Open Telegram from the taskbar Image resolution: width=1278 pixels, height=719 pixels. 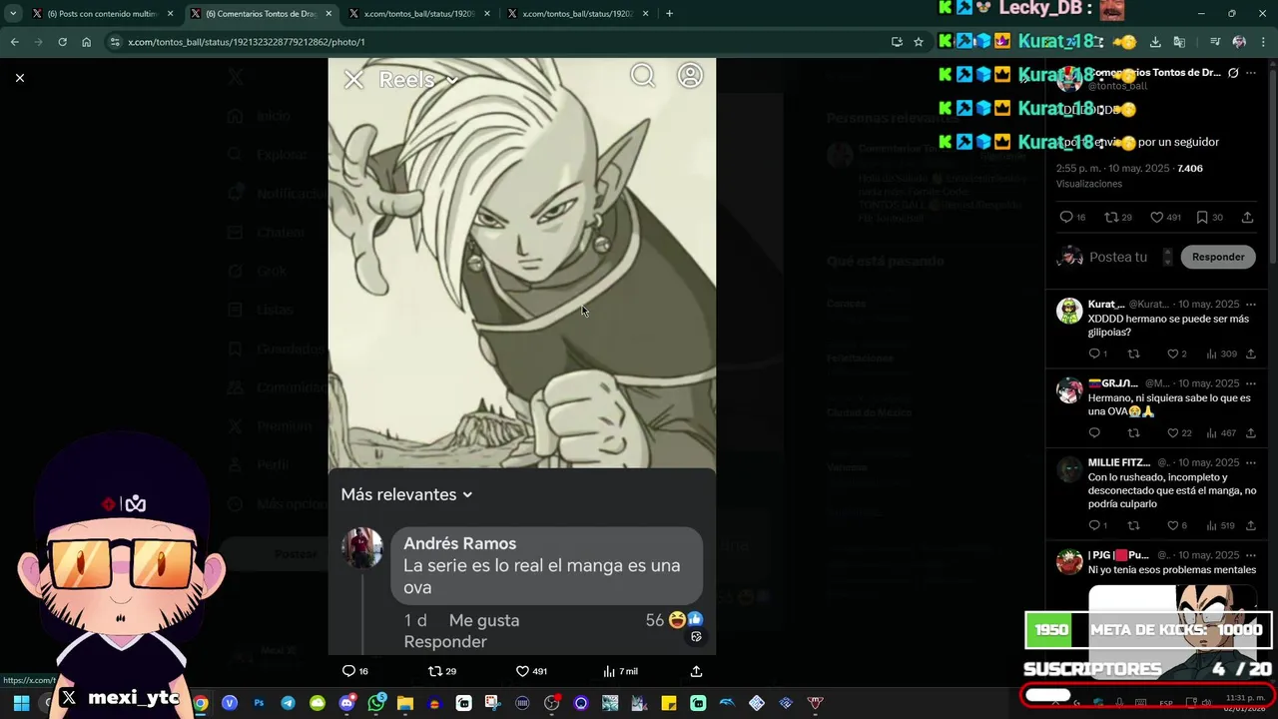pyautogui.click(x=288, y=703)
